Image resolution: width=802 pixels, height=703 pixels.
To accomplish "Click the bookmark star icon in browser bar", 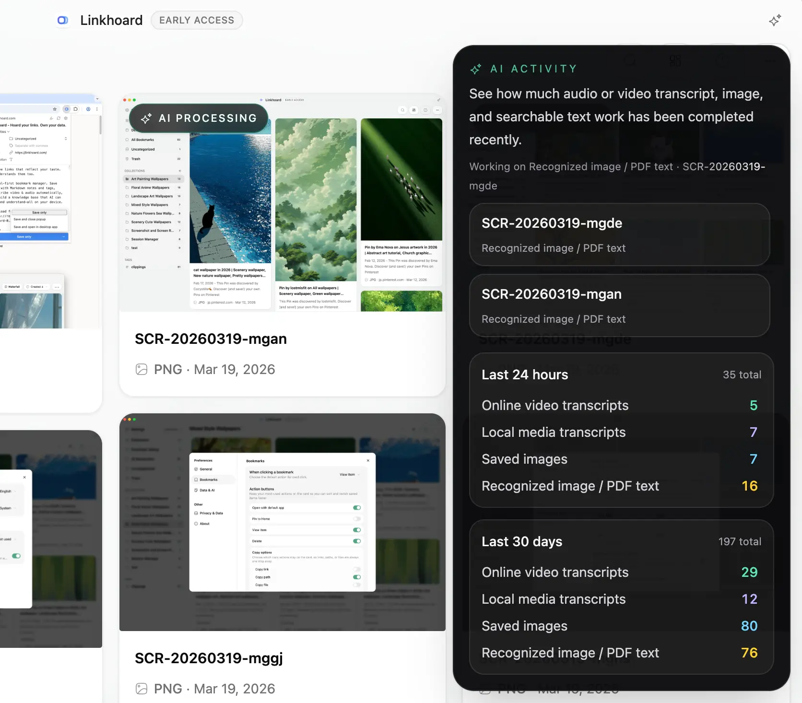I will click(55, 109).
